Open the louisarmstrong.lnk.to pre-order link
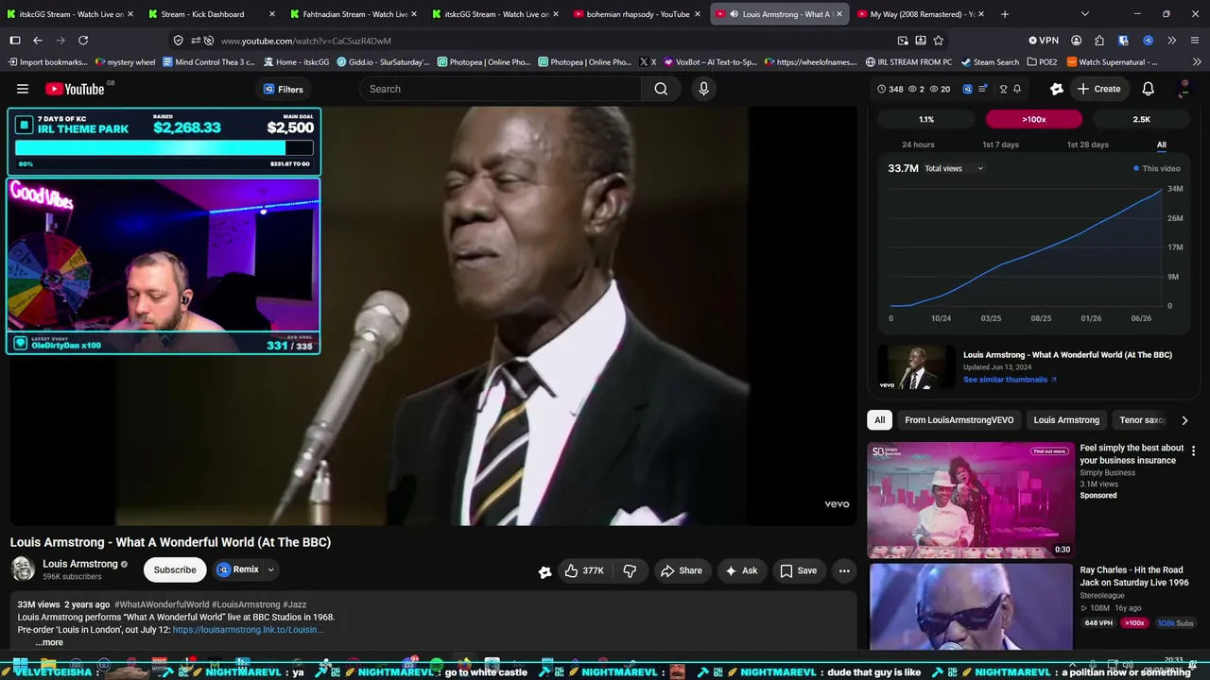 pyautogui.click(x=248, y=630)
